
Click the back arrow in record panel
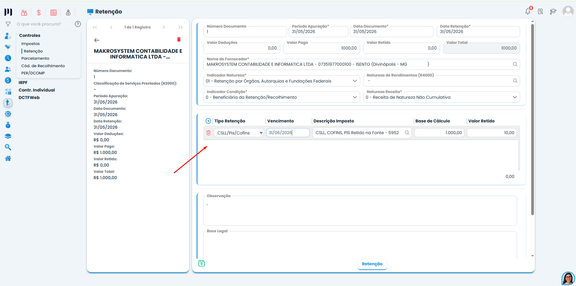[97, 40]
